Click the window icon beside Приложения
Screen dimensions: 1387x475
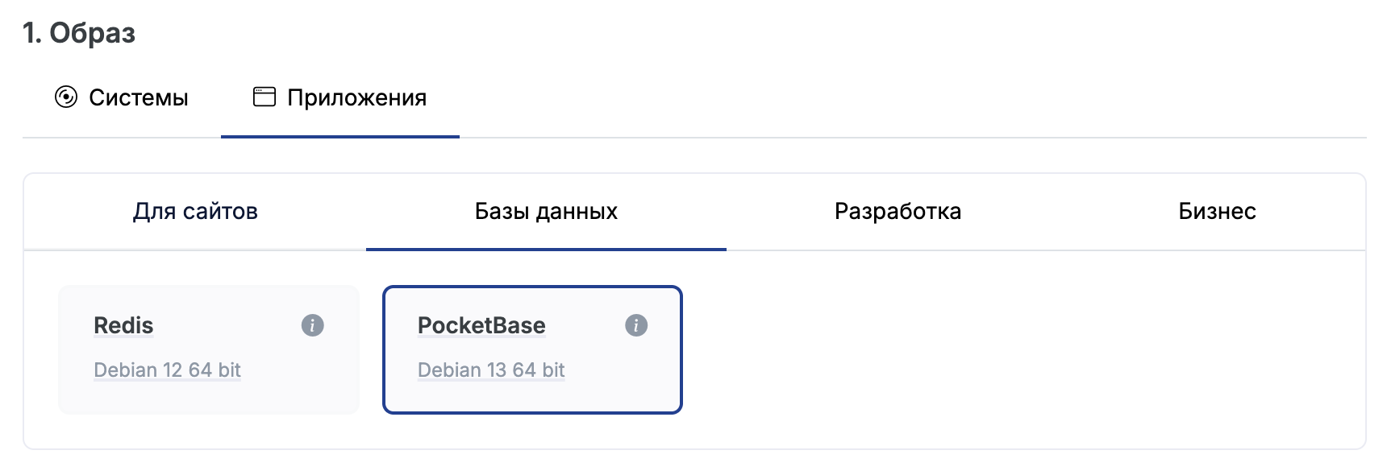click(264, 97)
